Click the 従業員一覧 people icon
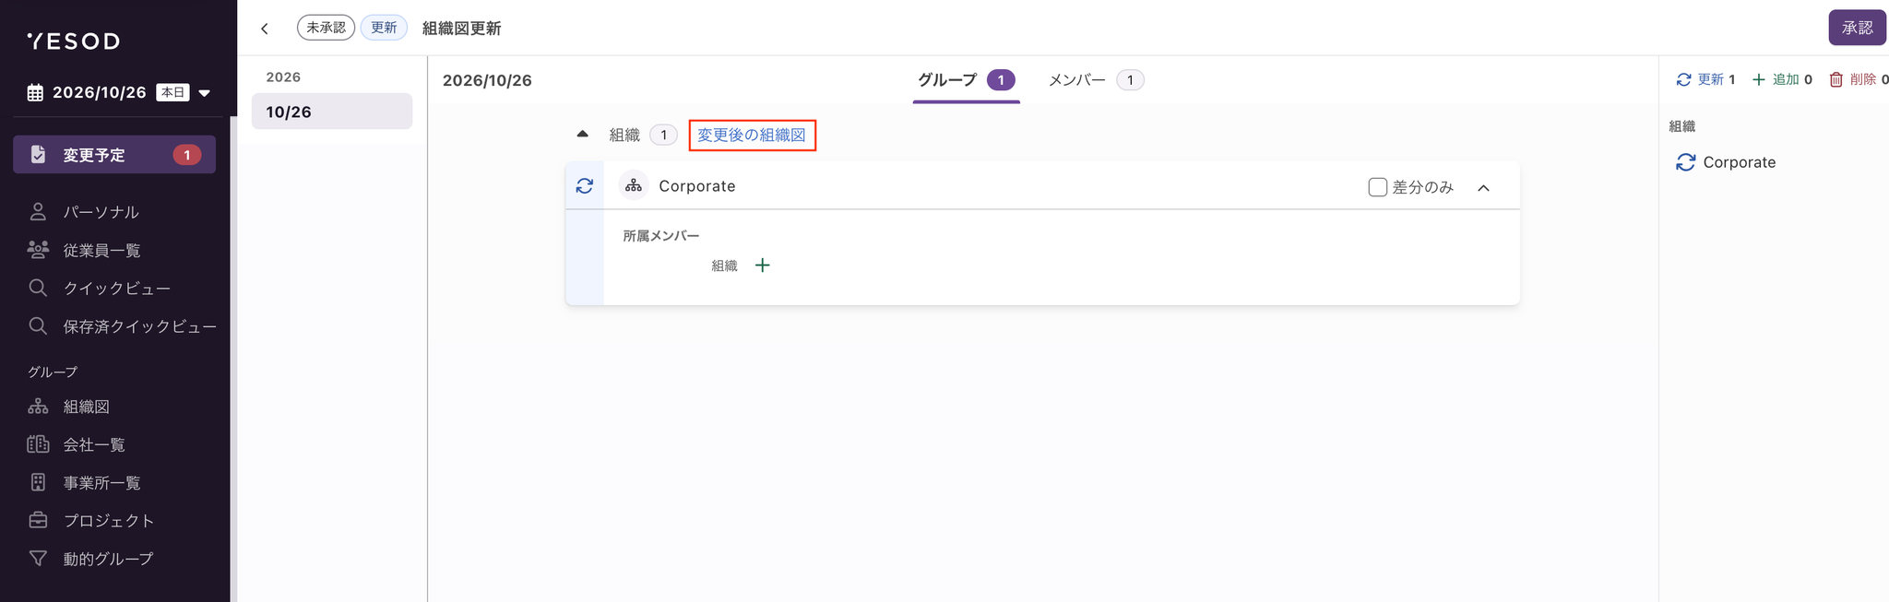1889x602 pixels. pos(38,250)
